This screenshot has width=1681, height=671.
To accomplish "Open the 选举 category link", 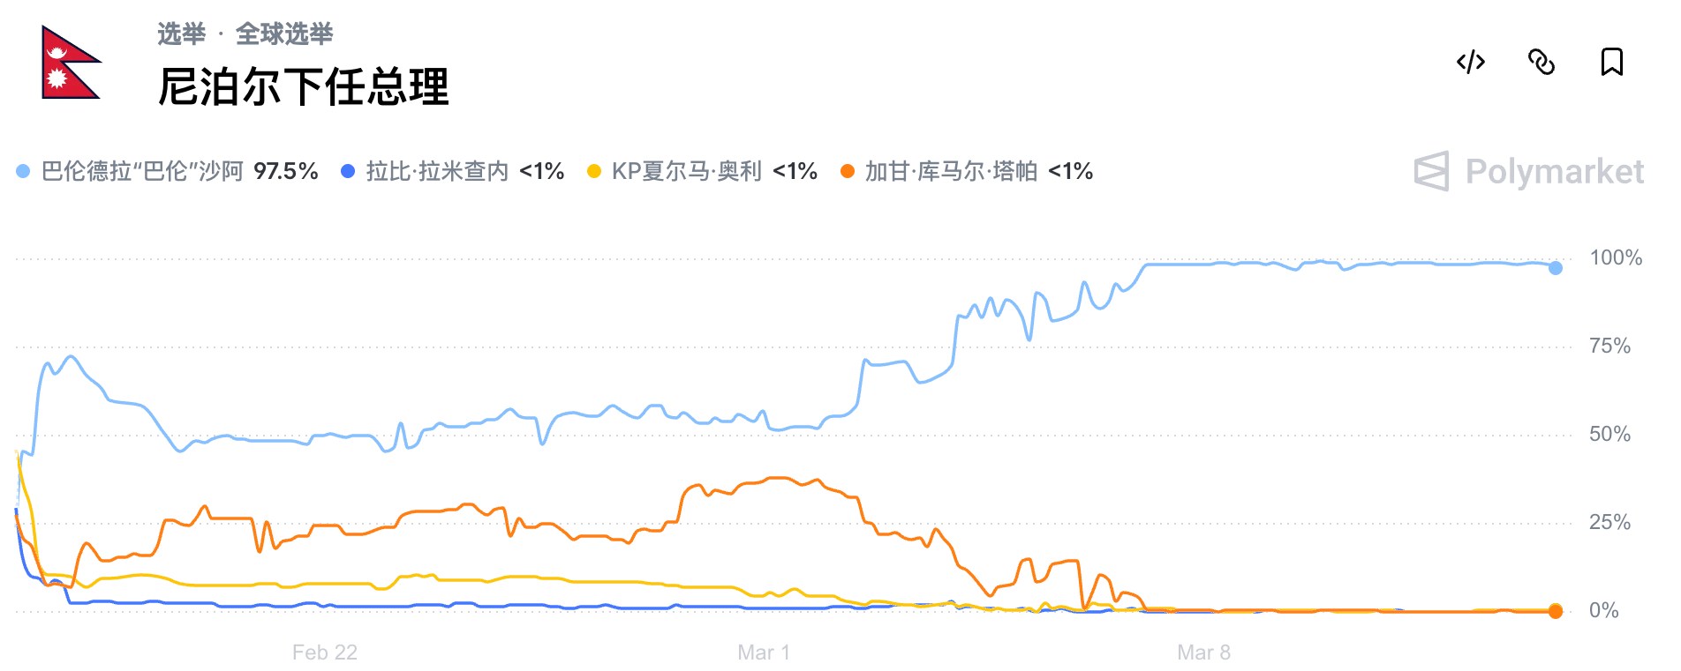I will [x=181, y=34].
